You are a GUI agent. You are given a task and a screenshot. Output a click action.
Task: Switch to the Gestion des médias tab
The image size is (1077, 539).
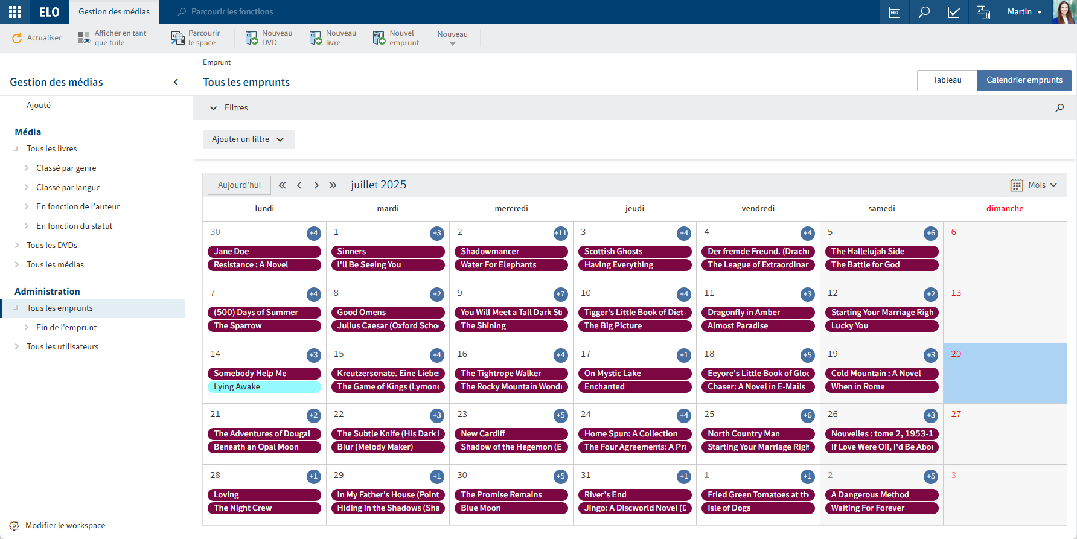114,12
